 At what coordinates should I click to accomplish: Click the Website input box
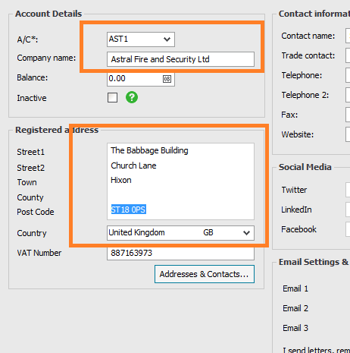tap(348, 134)
